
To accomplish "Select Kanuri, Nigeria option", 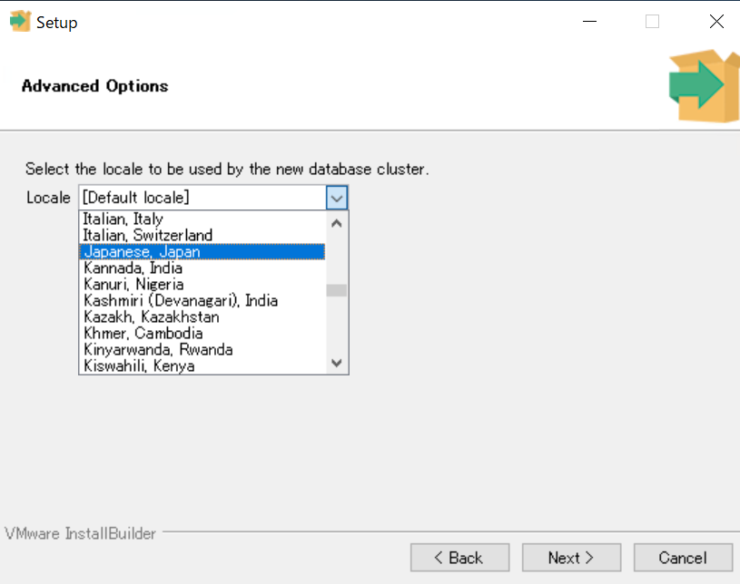I will point(202,284).
